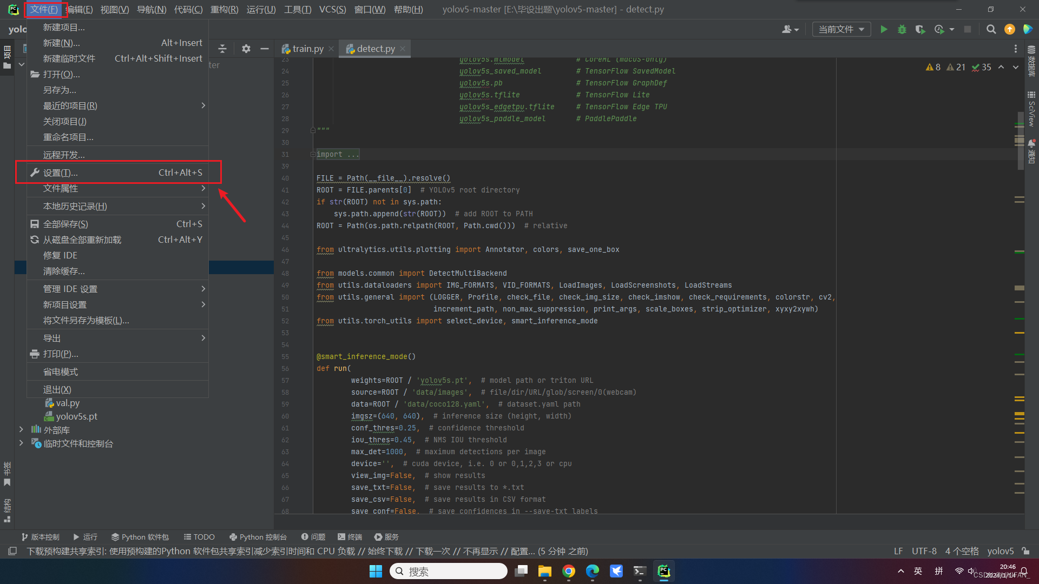Screen dimensions: 1039x584
Task: Click the Windows taskbar search box
Action: (448, 571)
